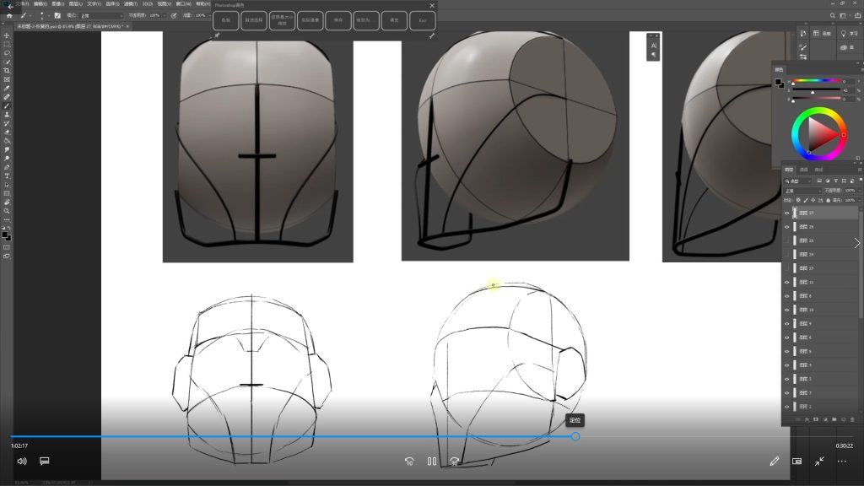Toggle visibility of layer 26
The height and width of the screenshot is (486, 864).
[x=787, y=227]
